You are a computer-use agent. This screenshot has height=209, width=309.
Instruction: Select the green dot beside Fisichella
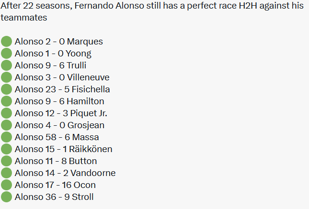pyautogui.click(x=6, y=89)
